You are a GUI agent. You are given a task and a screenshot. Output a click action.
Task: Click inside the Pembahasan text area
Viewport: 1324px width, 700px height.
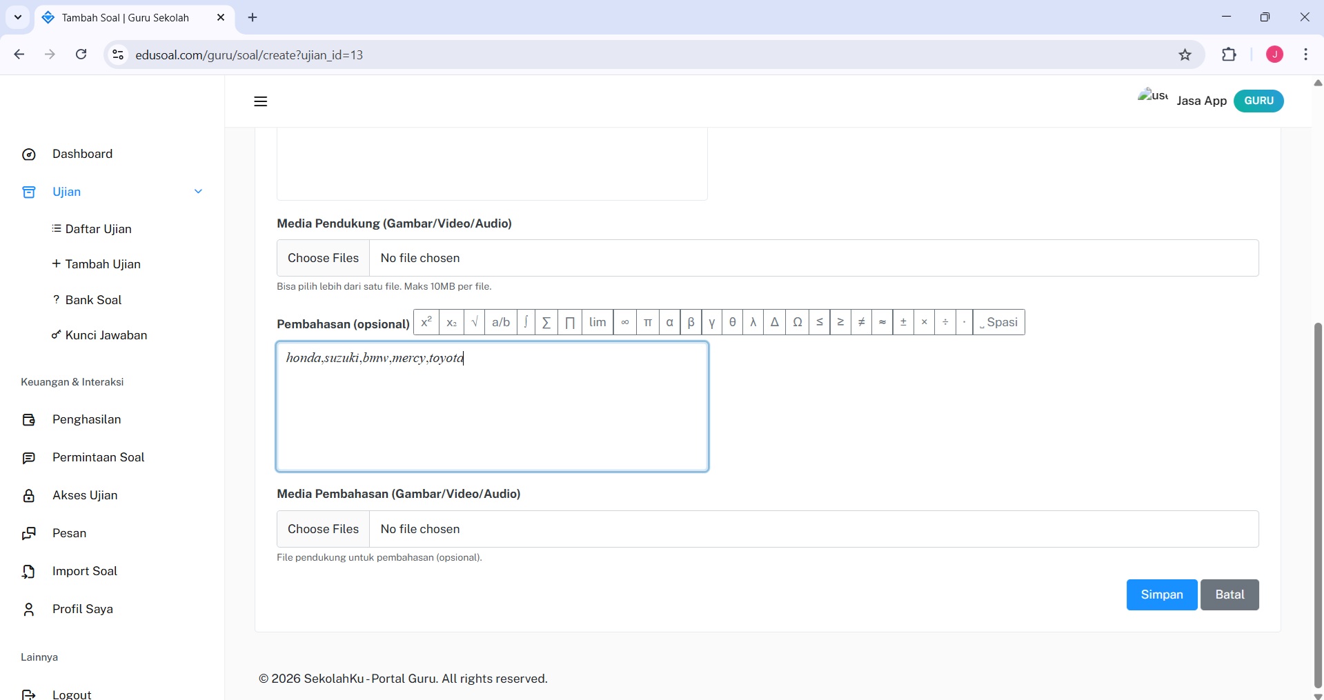[x=492, y=414]
